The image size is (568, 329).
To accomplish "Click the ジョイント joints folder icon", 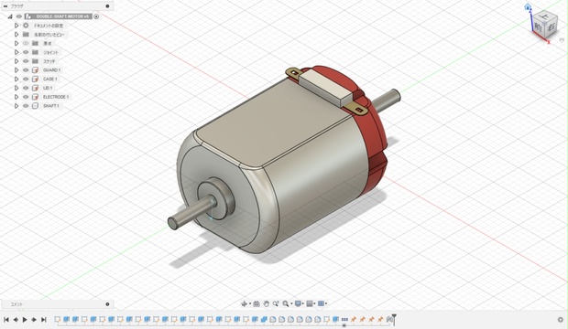I will tap(35, 52).
